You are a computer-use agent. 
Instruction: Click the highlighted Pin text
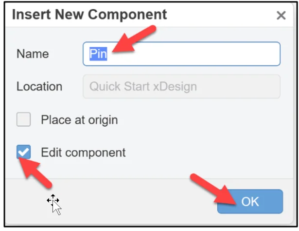98,54
